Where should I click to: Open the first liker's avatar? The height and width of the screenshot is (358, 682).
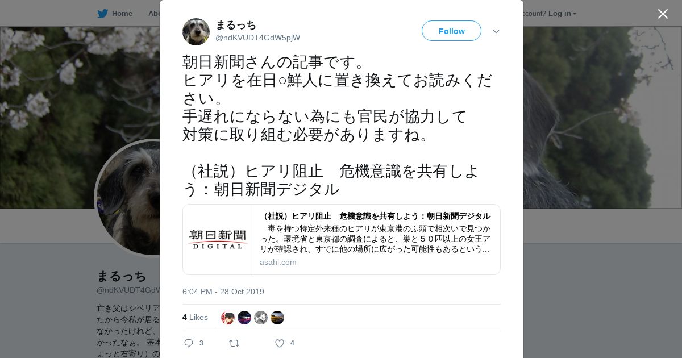coord(228,318)
